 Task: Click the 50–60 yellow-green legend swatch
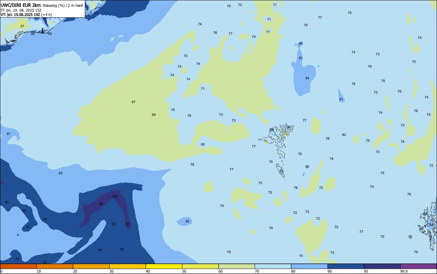pyautogui.click(x=200, y=266)
